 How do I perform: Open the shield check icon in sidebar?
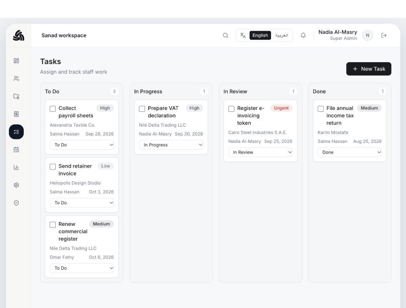16,203
